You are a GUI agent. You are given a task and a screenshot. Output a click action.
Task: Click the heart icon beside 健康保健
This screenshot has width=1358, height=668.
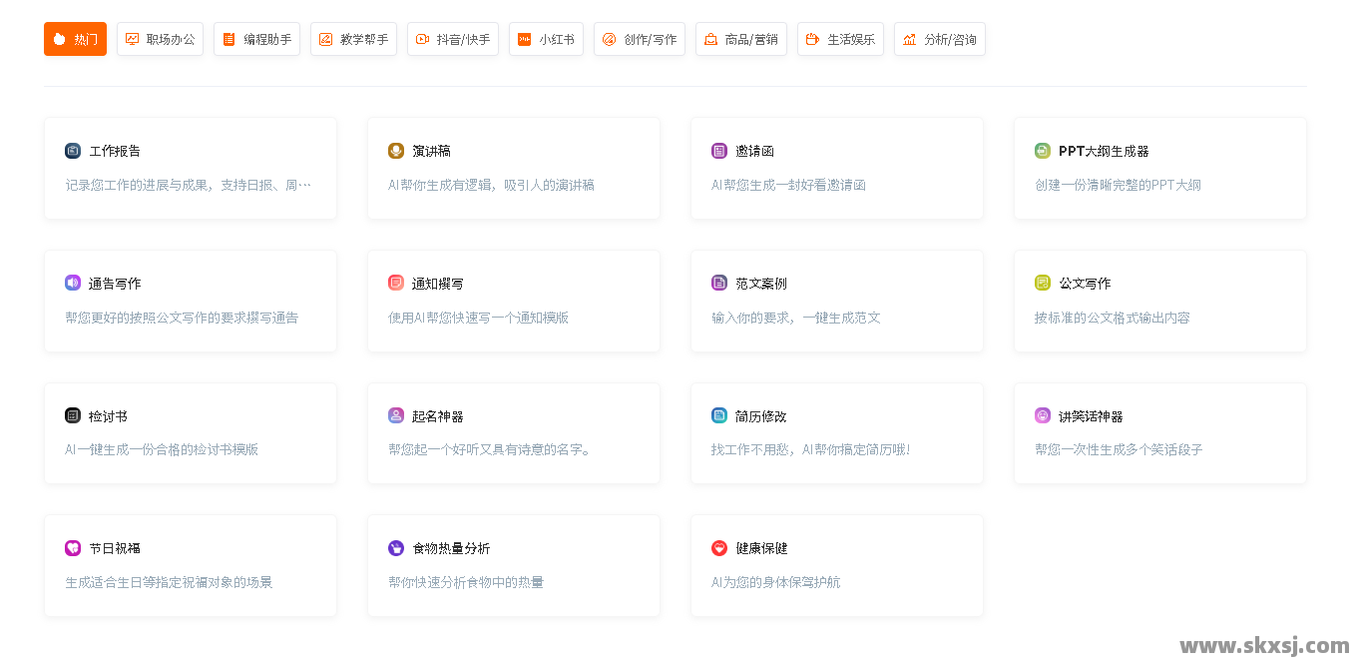tap(719, 548)
